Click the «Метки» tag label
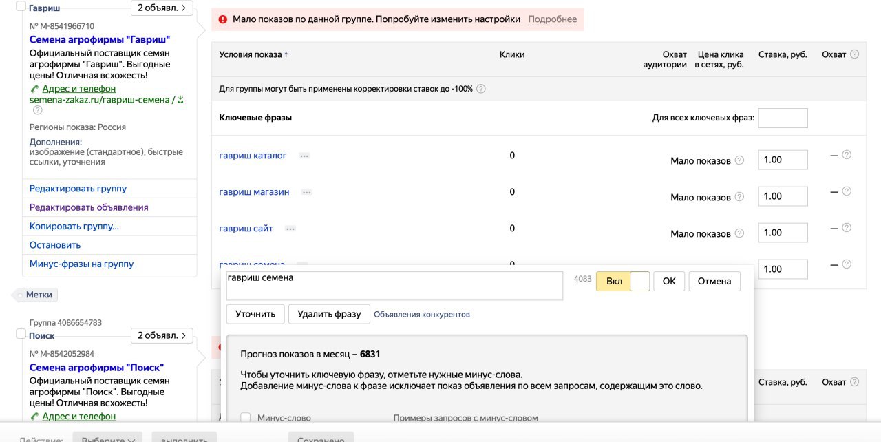 click(x=39, y=295)
